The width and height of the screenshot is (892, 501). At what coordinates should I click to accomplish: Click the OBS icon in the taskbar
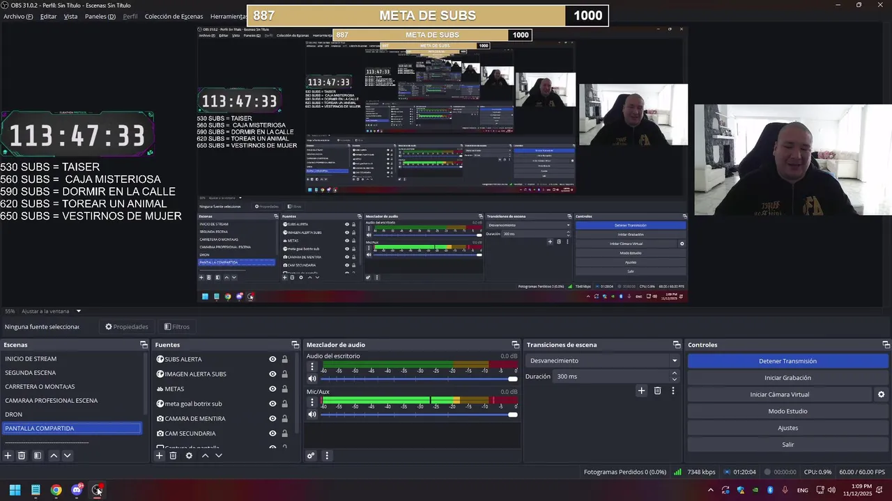(97, 490)
